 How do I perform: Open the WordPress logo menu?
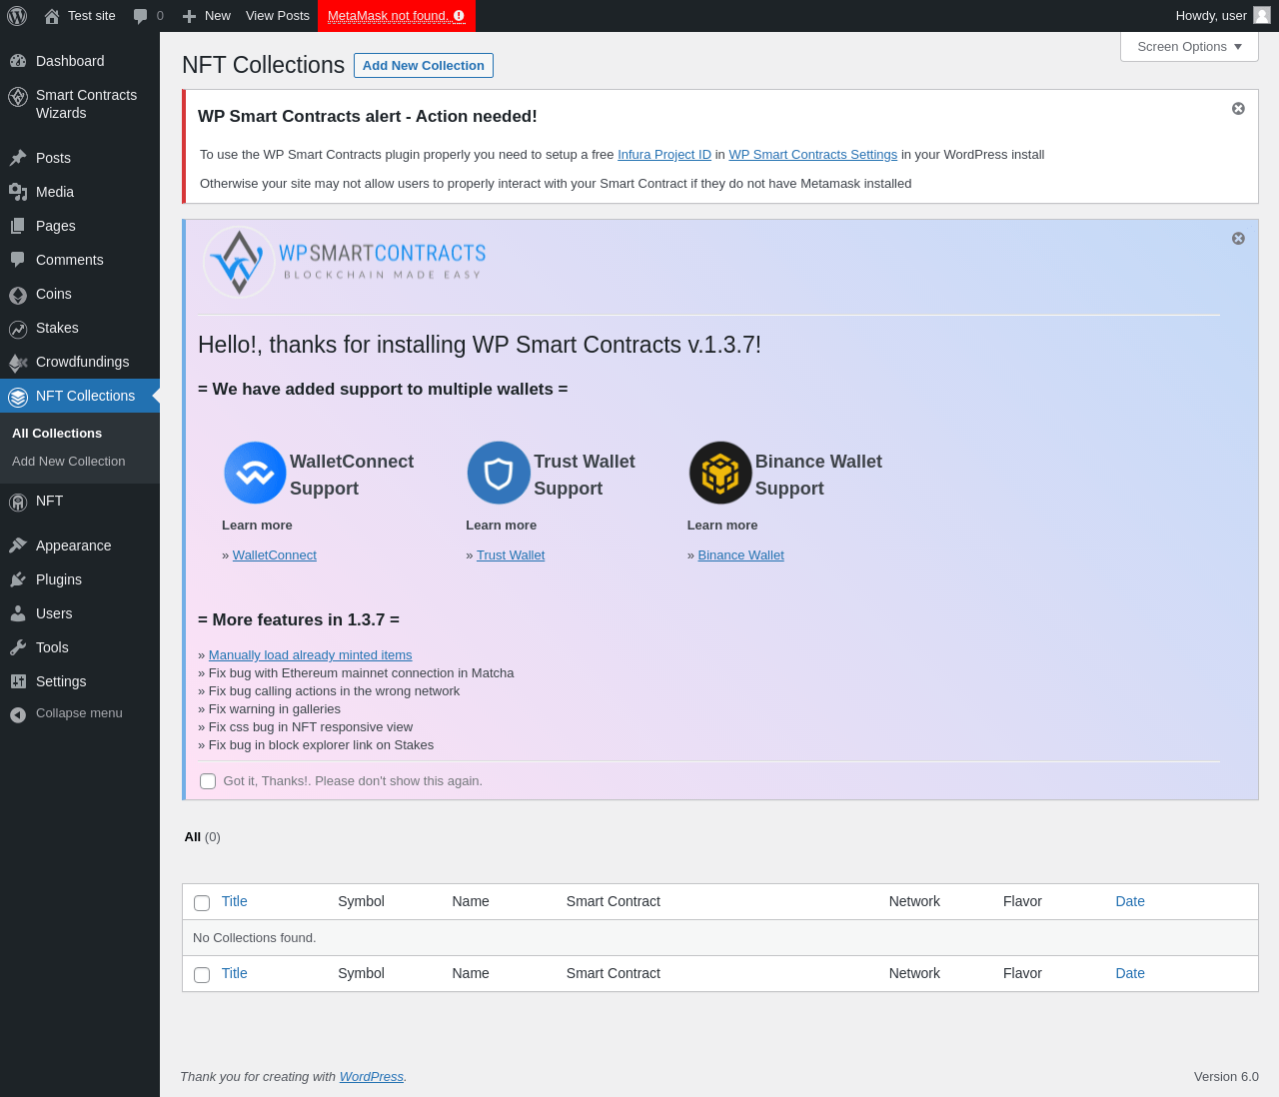pyautogui.click(x=18, y=16)
